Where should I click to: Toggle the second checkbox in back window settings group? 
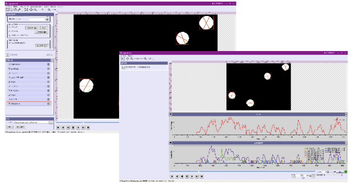click(10, 31)
